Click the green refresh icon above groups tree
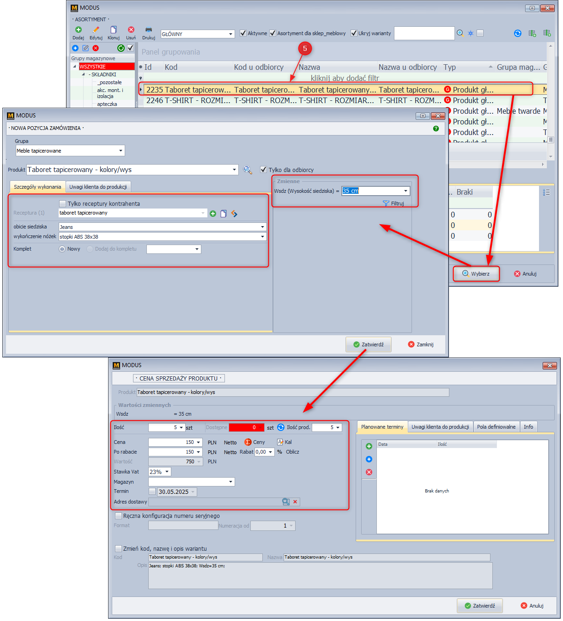 pyautogui.click(x=121, y=48)
